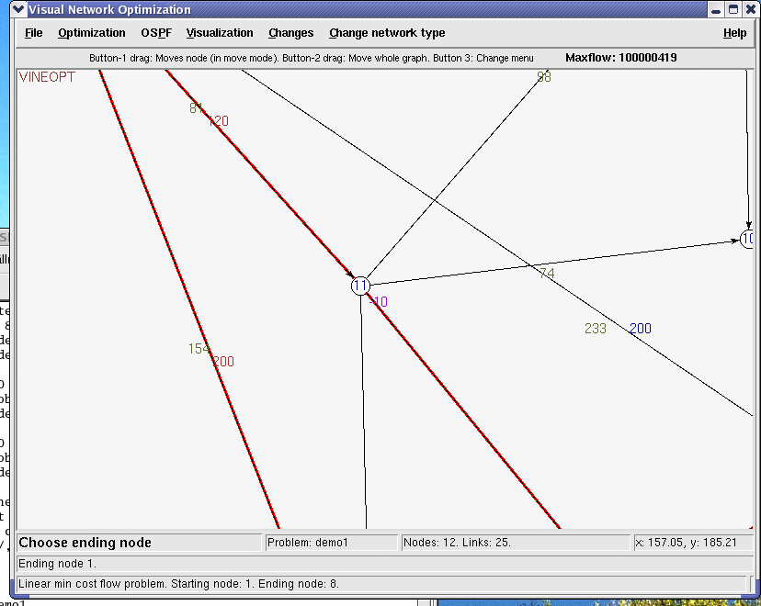The width and height of the screenshot is (761, 606).
Task: Maximize the Visual Network Optimization window
Action: click(733, 10)
